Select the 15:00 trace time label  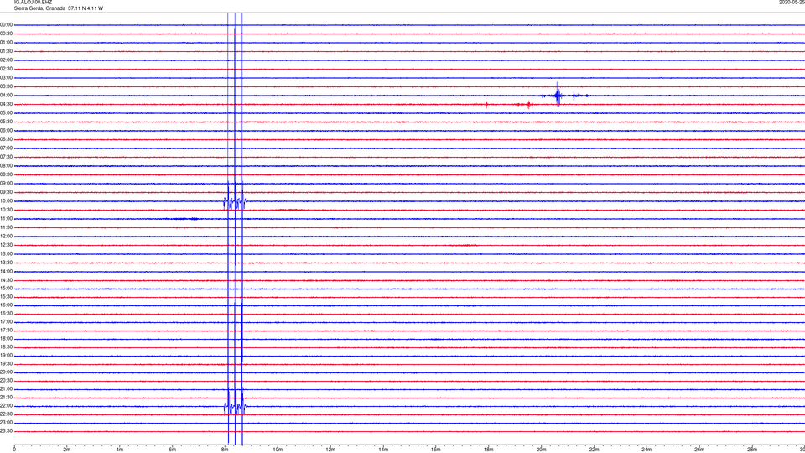tap(6, 289)
